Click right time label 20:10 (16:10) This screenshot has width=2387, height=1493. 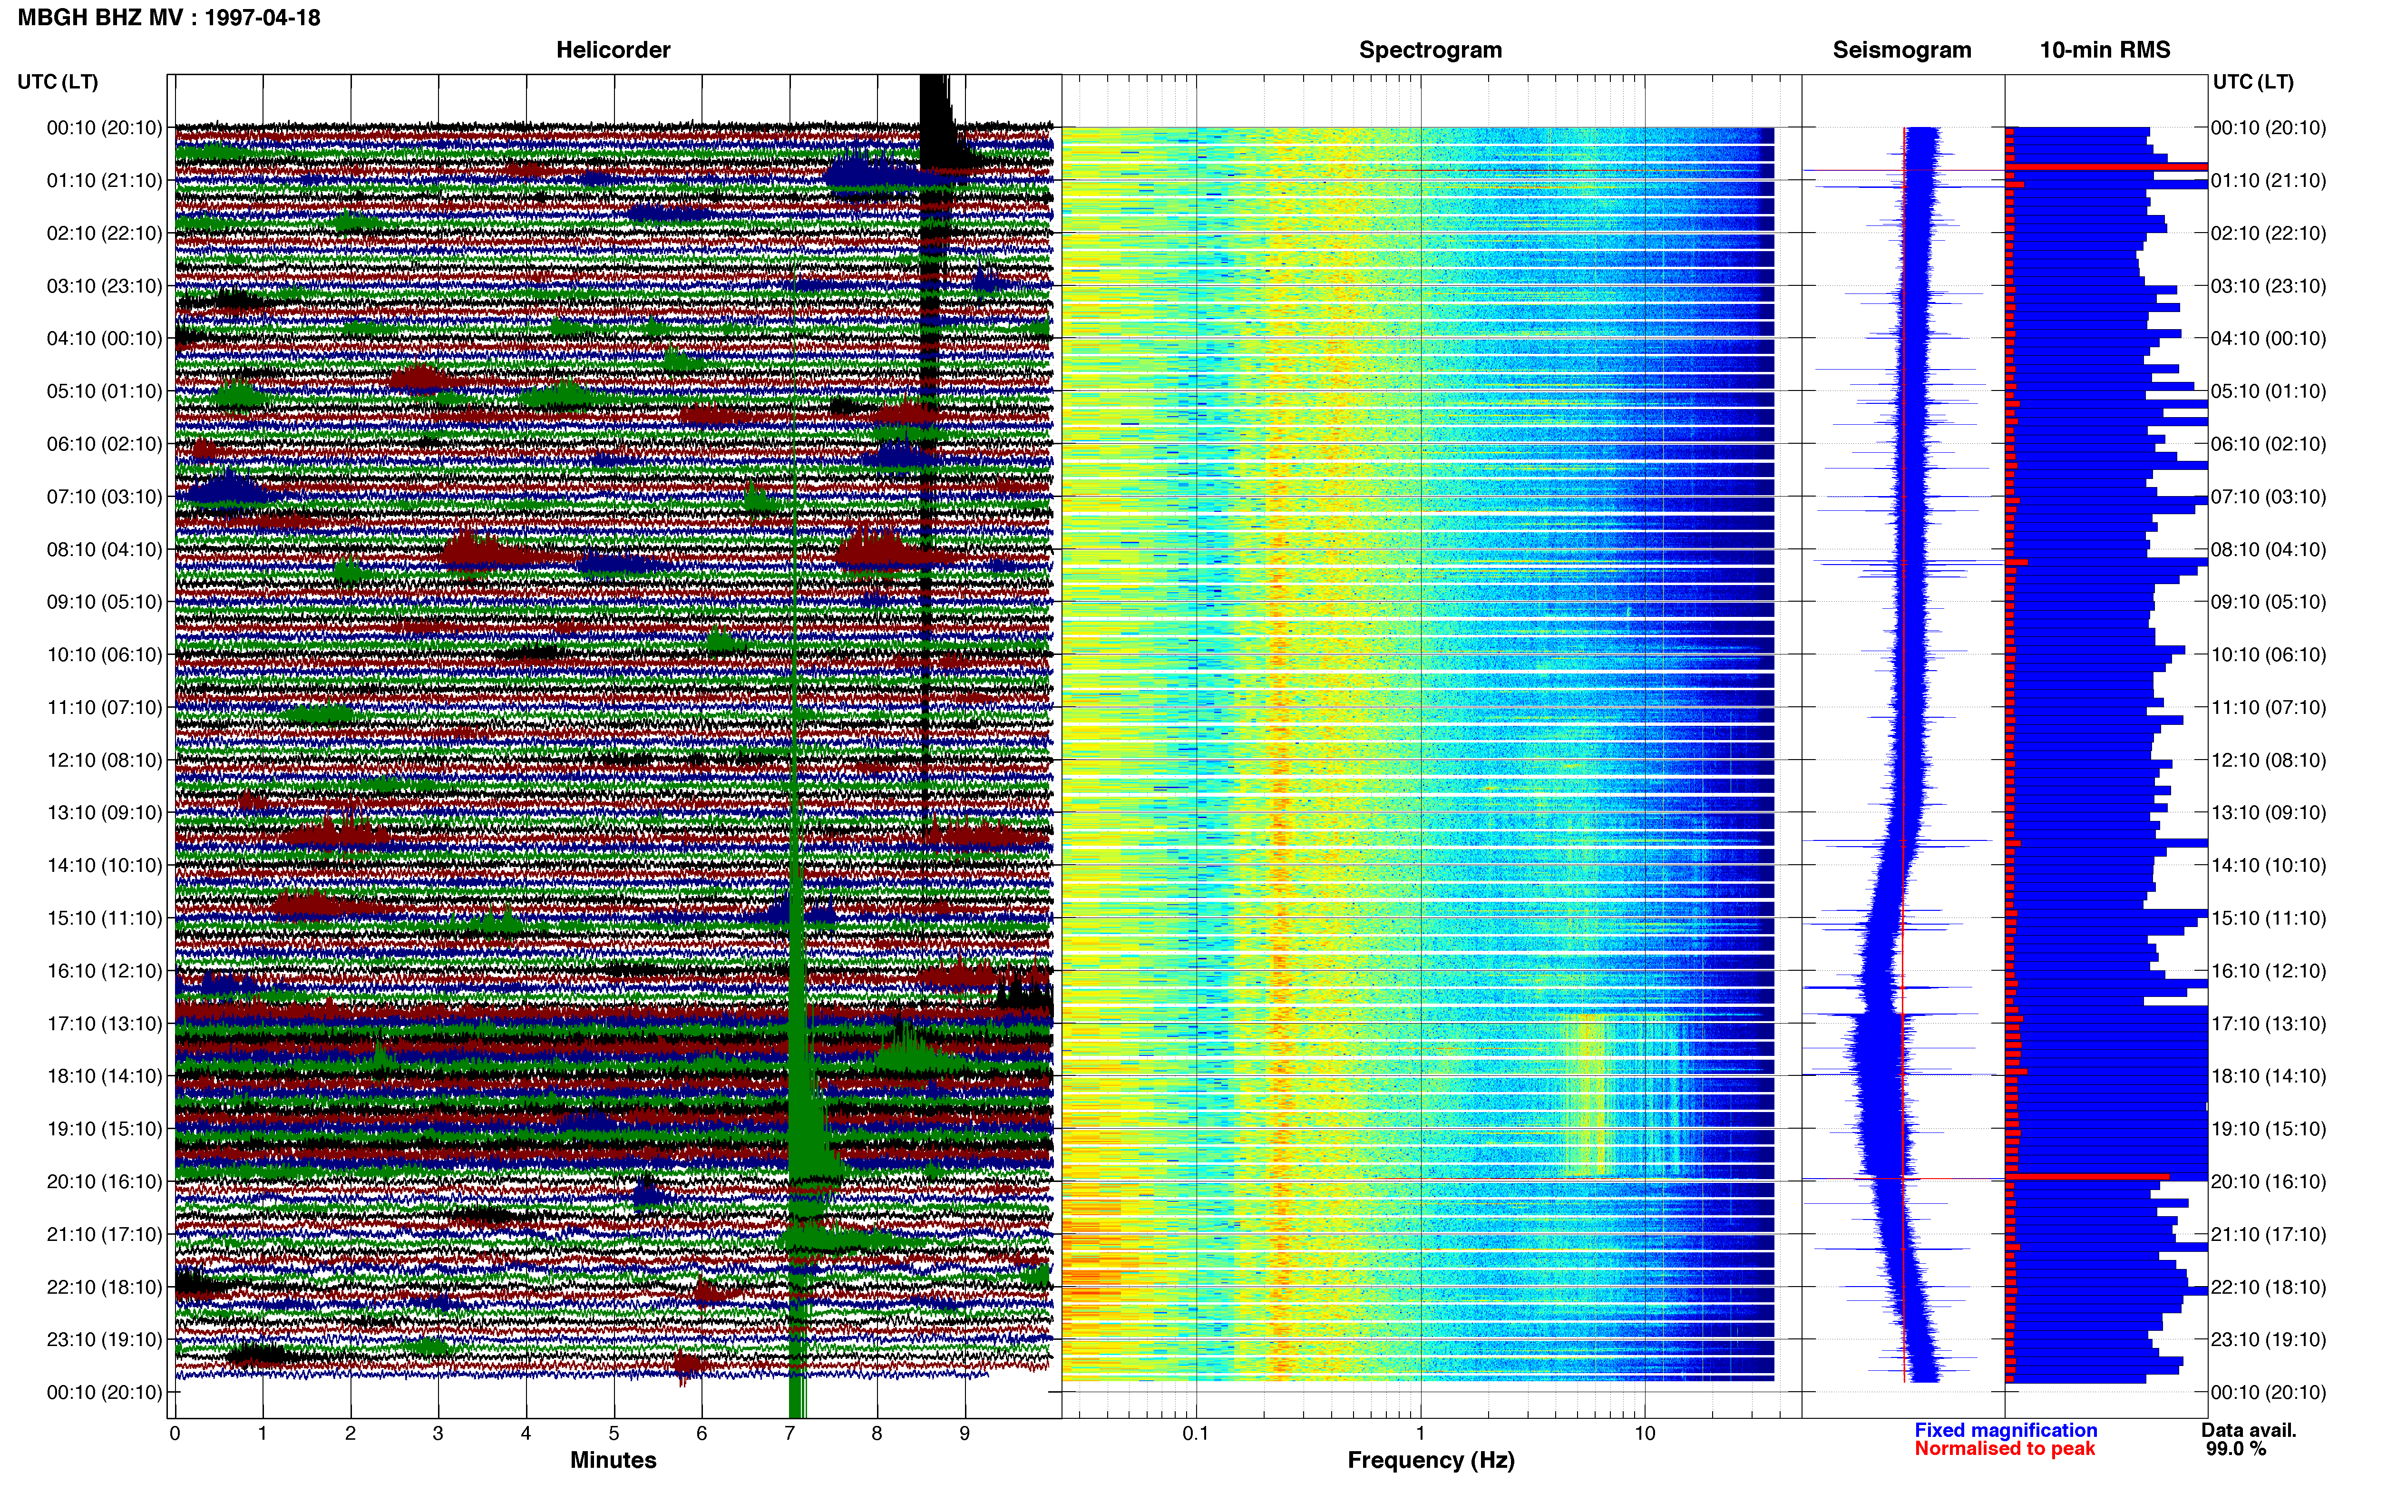click(2269, 1181)
